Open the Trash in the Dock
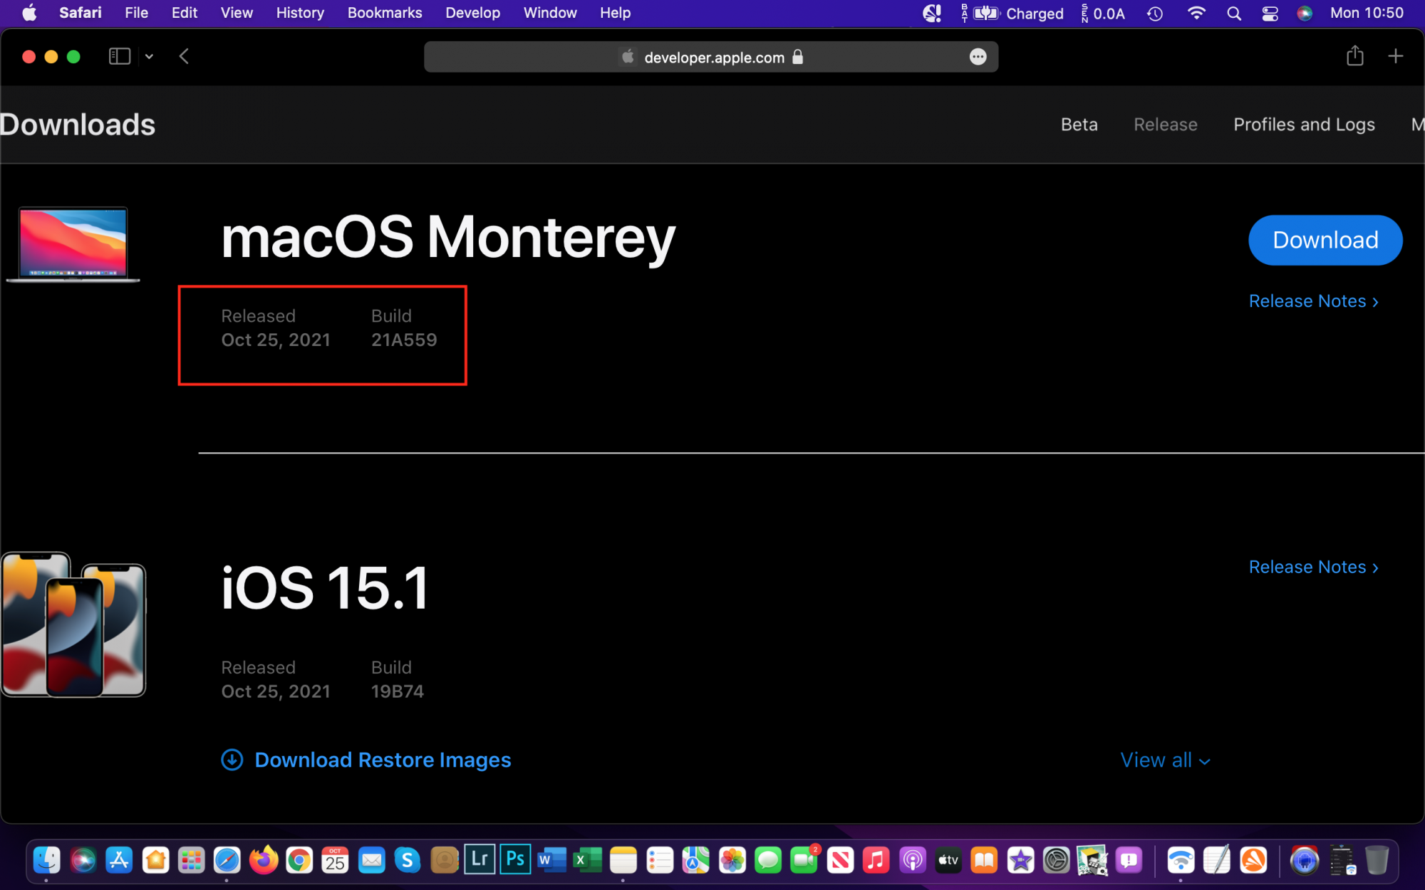Image resolution: width=1425 pixels, height=890 pixels. tap(1377, 860)
